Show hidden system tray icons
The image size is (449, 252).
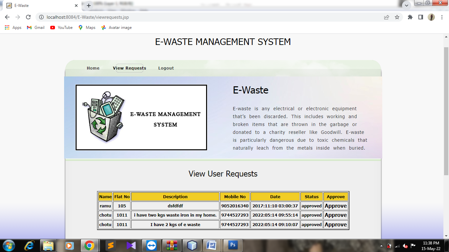tap(381, 245)
